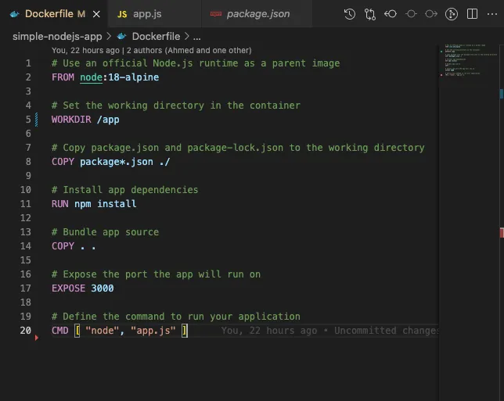This screenshot has width=504, height=401.
Task: Click the red marker in the scrollbar
Action: coord(501,233)
